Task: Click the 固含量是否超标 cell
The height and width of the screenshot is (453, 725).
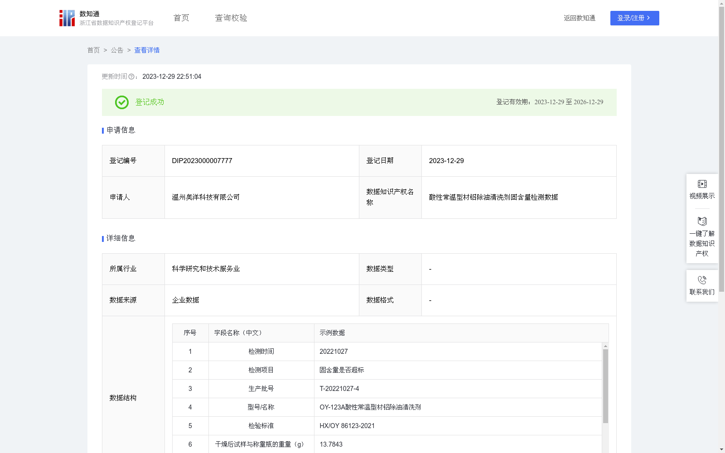Action: coord(342,370)
